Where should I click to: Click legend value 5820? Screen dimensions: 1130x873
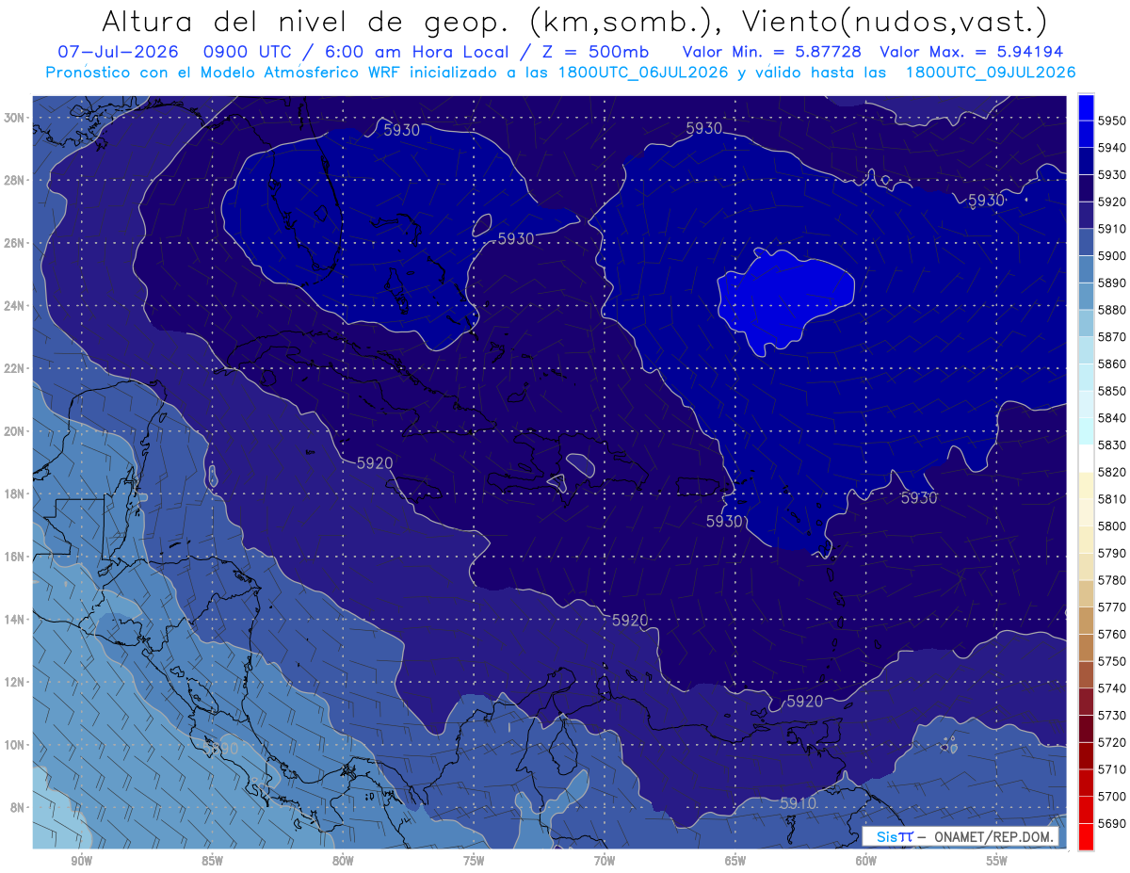pos(1112,472)
